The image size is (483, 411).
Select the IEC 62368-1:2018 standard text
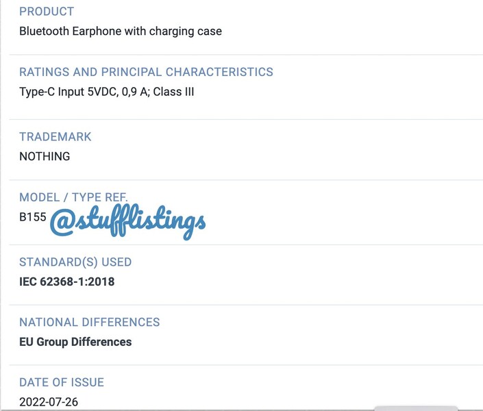[x=67, y=282]
